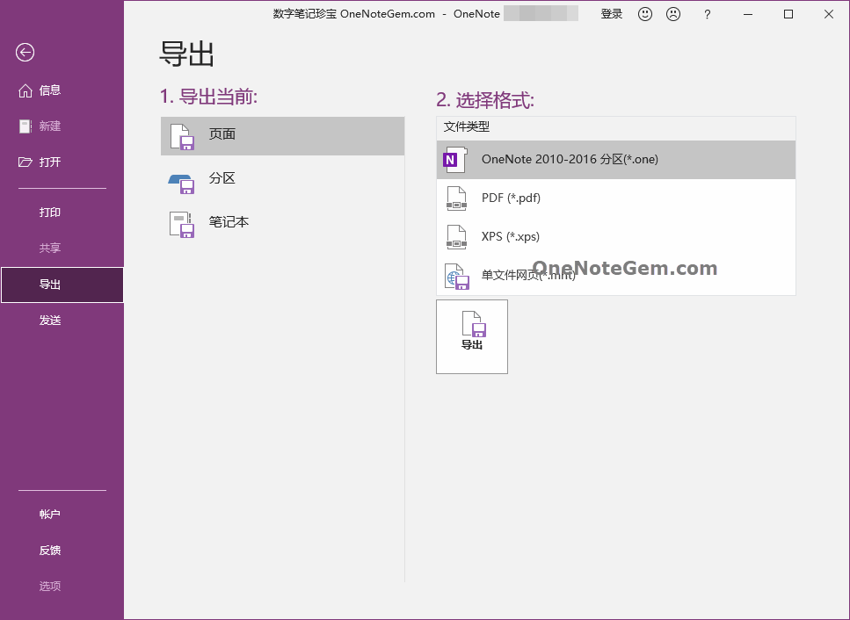Click the large 导出 button below formats
Image resolution: width=850 pixels, height=620 pixels.
point(472,337)
